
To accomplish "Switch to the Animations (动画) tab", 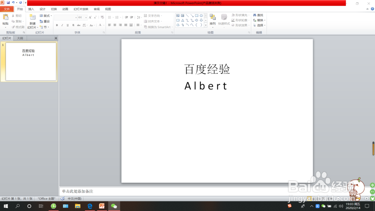I will (x=65, y=9).
